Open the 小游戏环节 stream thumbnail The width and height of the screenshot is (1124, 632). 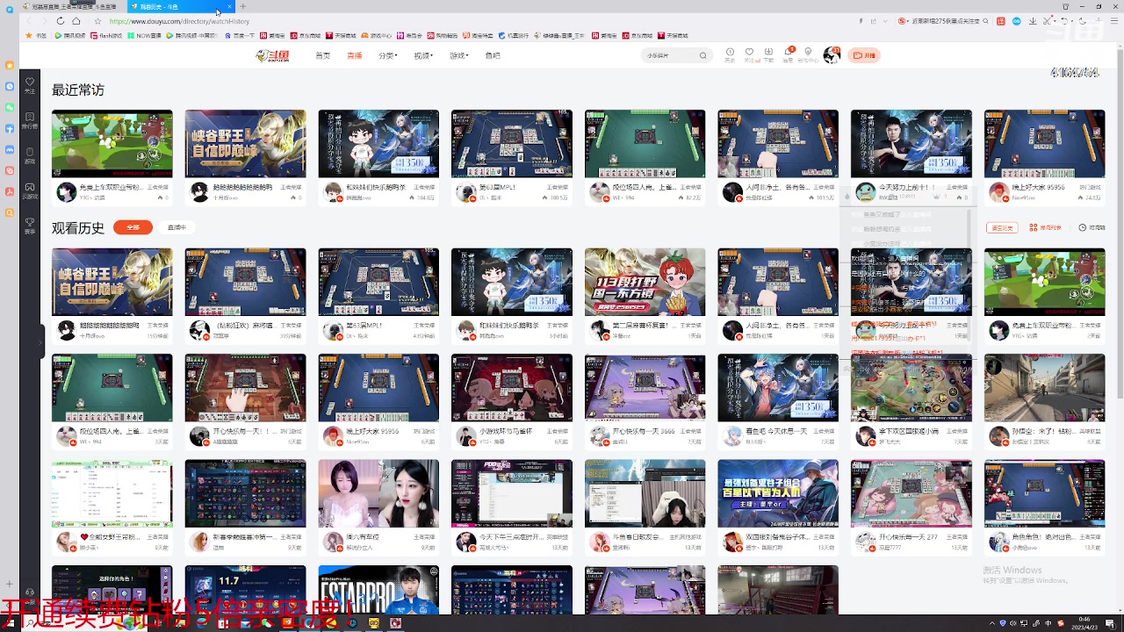511,387
